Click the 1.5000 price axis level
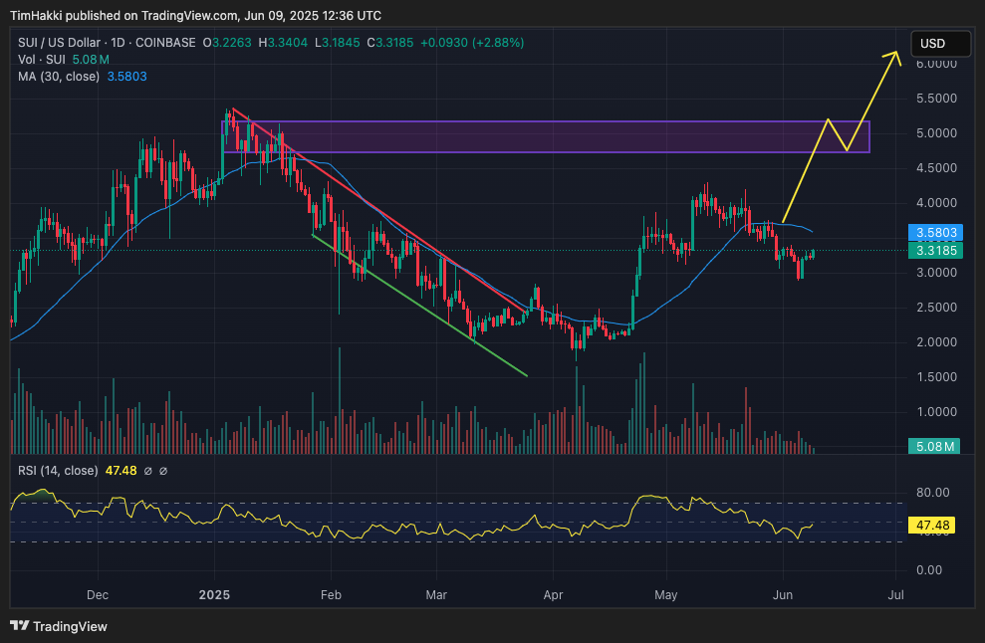The width and height of the screenshot is (985, 643). click(936, 377)
